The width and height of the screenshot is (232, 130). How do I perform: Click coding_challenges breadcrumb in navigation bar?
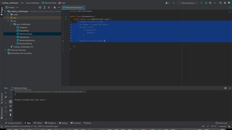(x=10, y=3)
